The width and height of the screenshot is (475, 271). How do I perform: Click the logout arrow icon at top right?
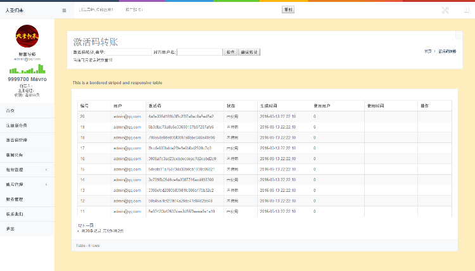465,10
